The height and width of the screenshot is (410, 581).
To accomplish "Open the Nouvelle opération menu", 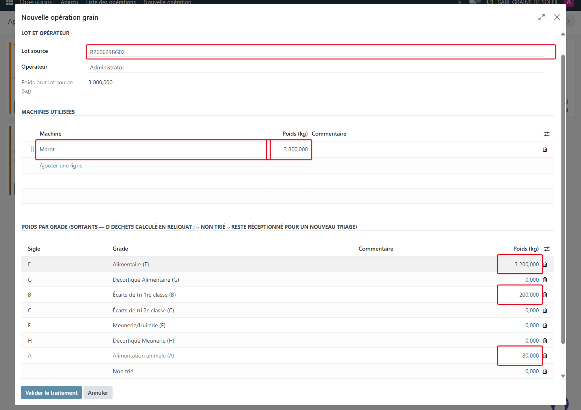I will coord(167,2).
